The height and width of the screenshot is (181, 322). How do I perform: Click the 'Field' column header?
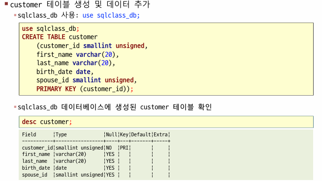[29, 134]
